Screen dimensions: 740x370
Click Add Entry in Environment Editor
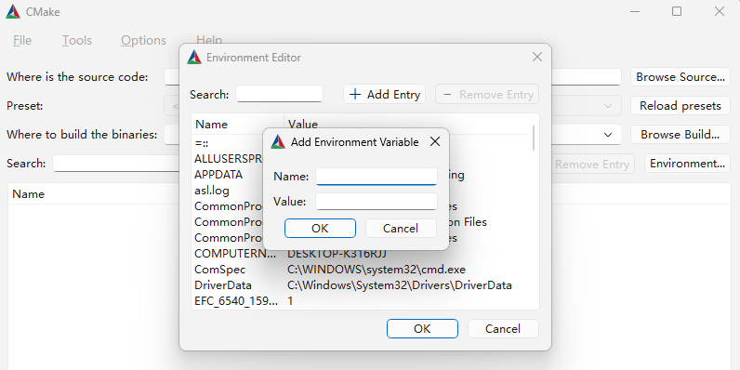pyautogui.click(x=384, y=95)
